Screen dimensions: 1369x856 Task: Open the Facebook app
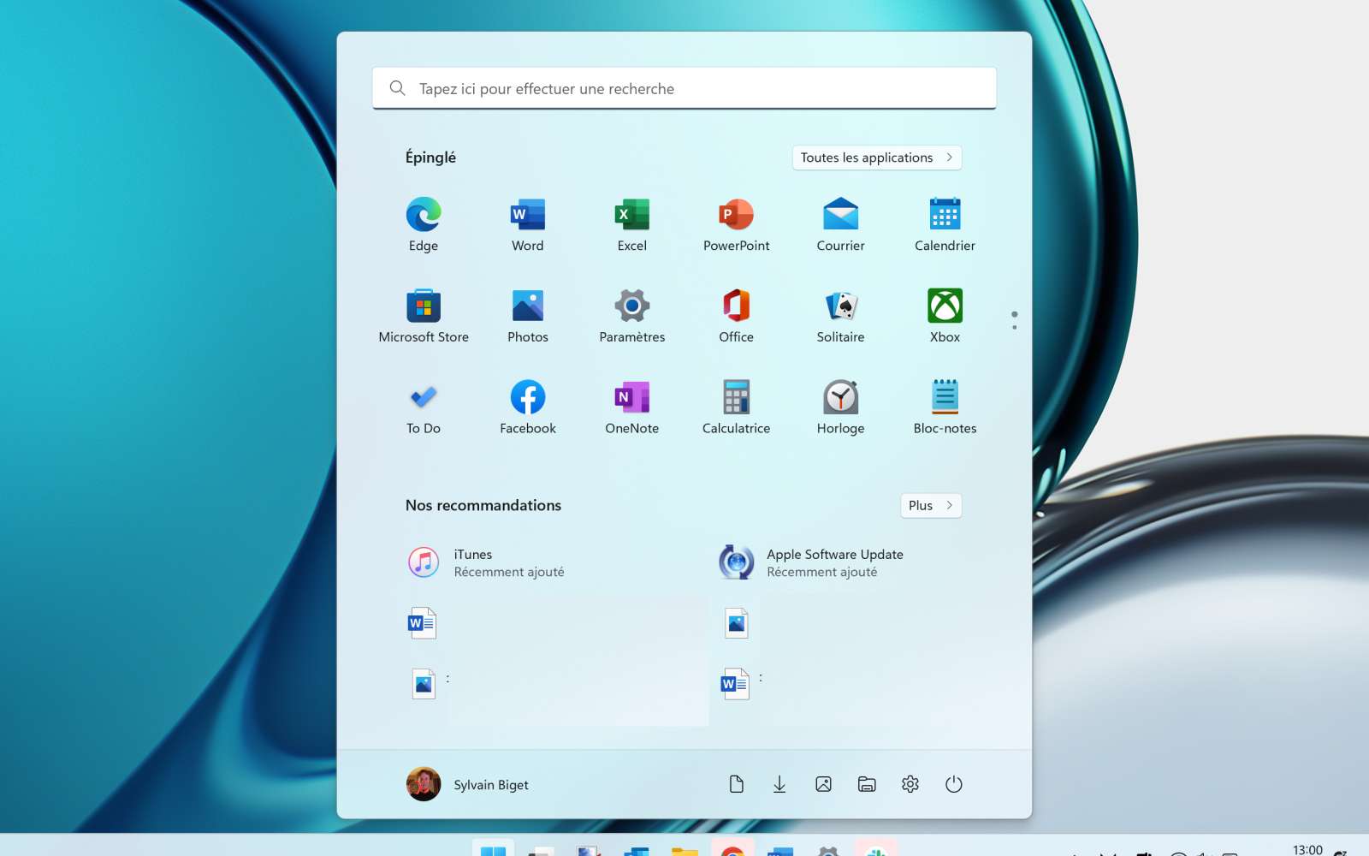click(x=528, y=408)
